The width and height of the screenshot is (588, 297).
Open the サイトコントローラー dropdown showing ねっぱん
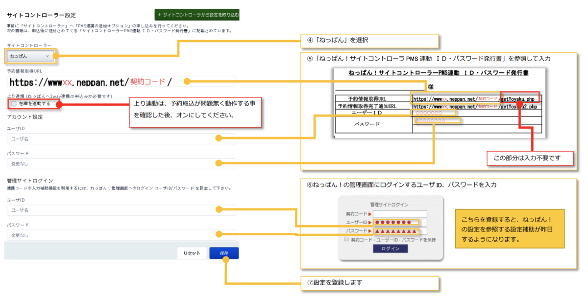[x=31, y=56]
